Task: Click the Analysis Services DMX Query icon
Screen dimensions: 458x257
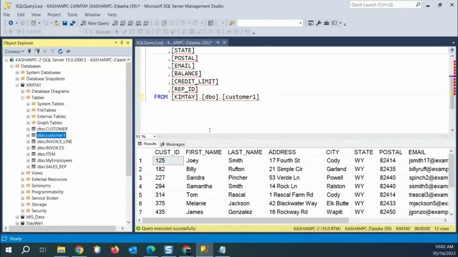Action: coord(131,23)
